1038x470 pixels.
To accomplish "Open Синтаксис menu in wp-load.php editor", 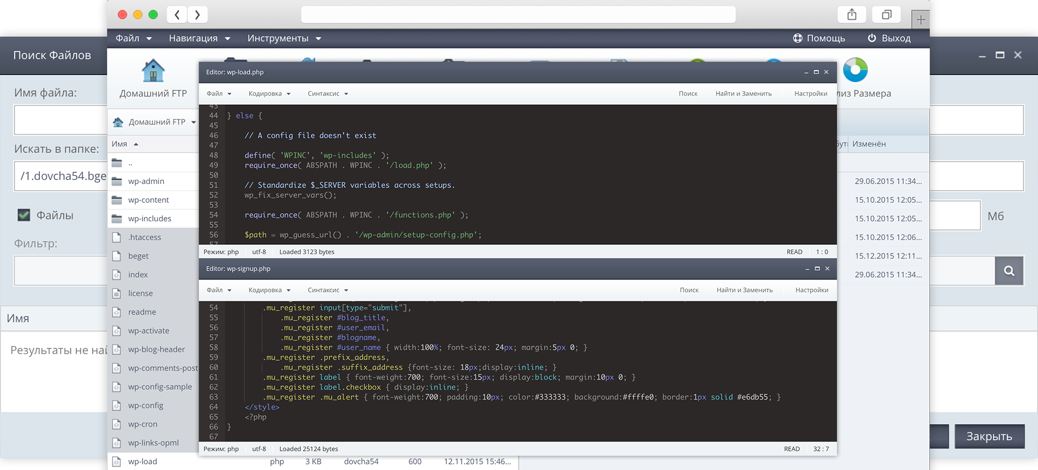I will pyautogui.click(x=328, y=93).
